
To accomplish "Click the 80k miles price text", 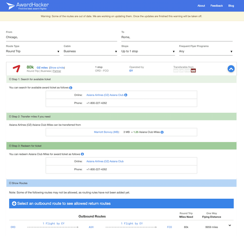I will tap(30, 67).
